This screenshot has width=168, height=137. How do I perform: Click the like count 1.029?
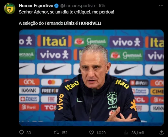click(x=101, y=133)
